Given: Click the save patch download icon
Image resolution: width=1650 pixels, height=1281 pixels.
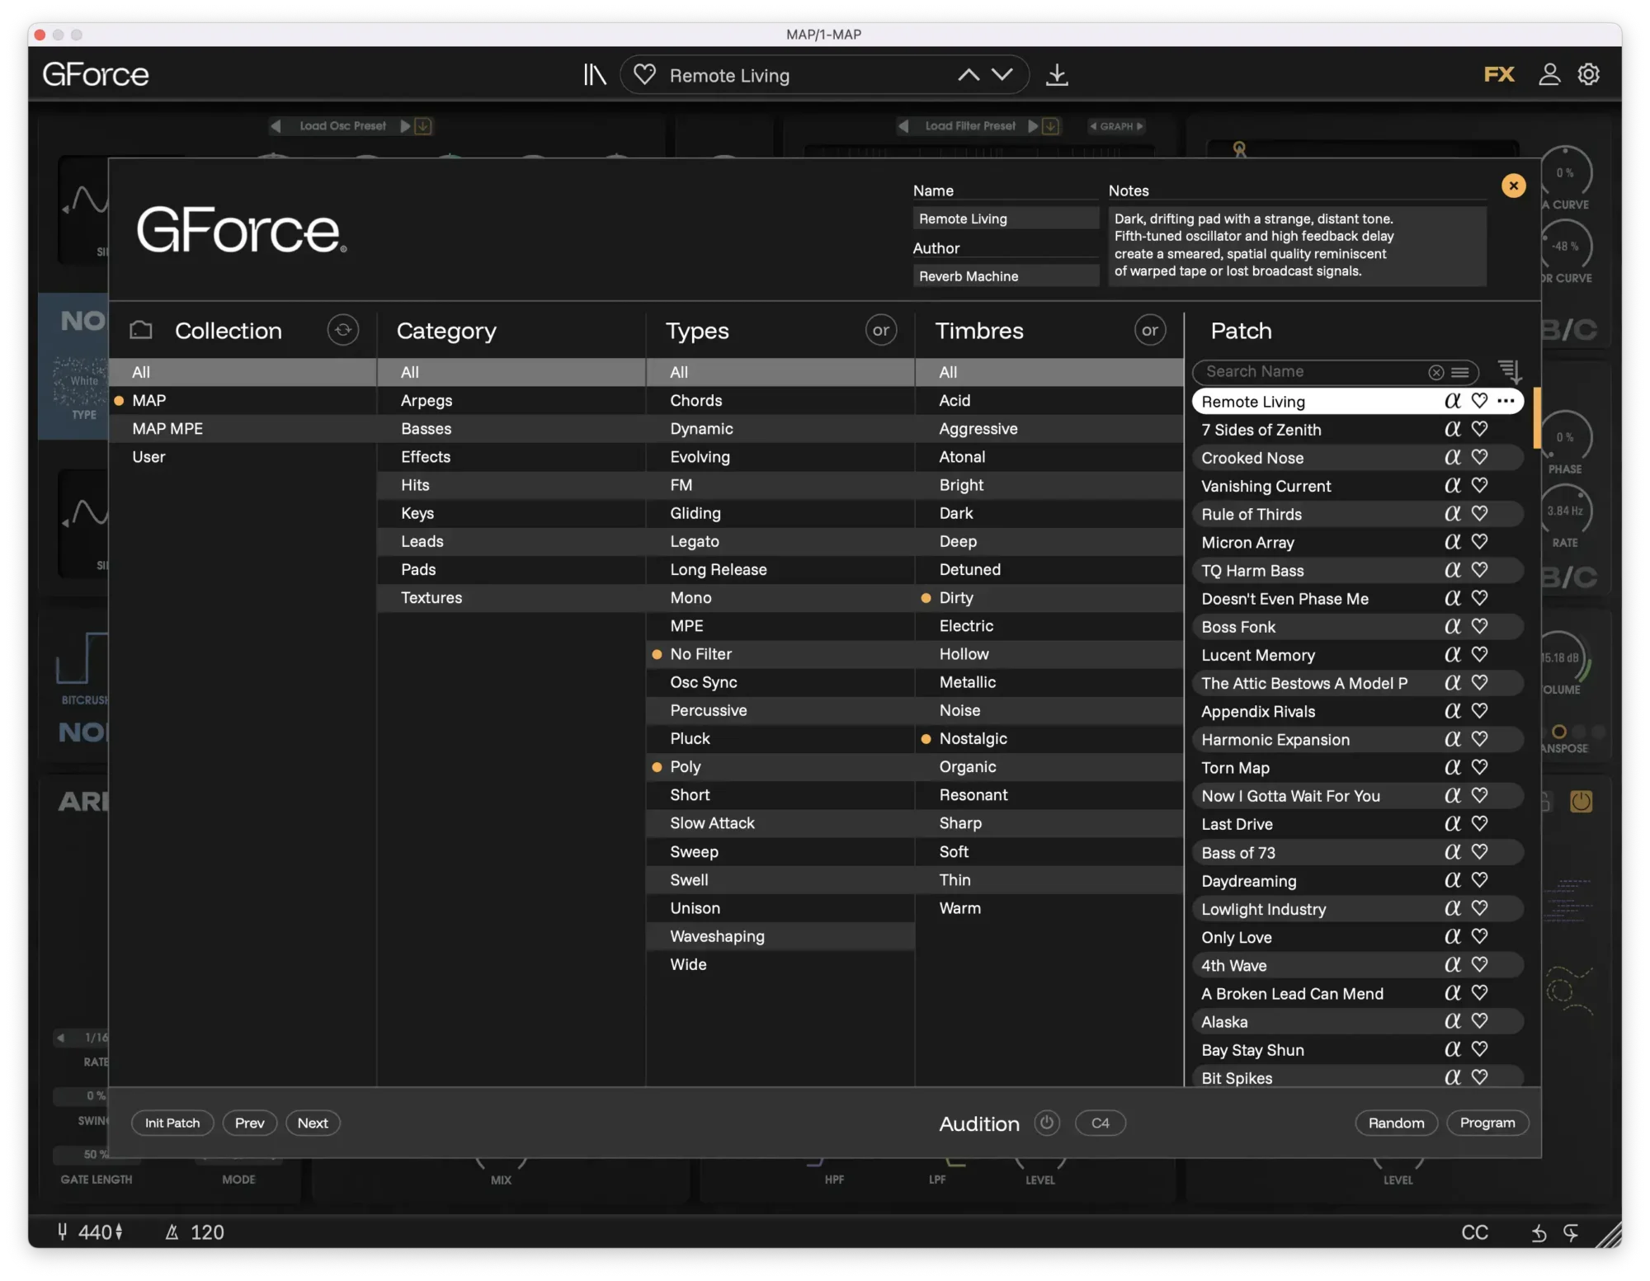Looking at the screenshot, I should pyautogui.click(x=1057, y=75).
